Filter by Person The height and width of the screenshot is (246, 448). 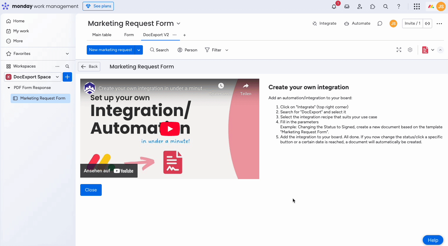tap(188, 50)
